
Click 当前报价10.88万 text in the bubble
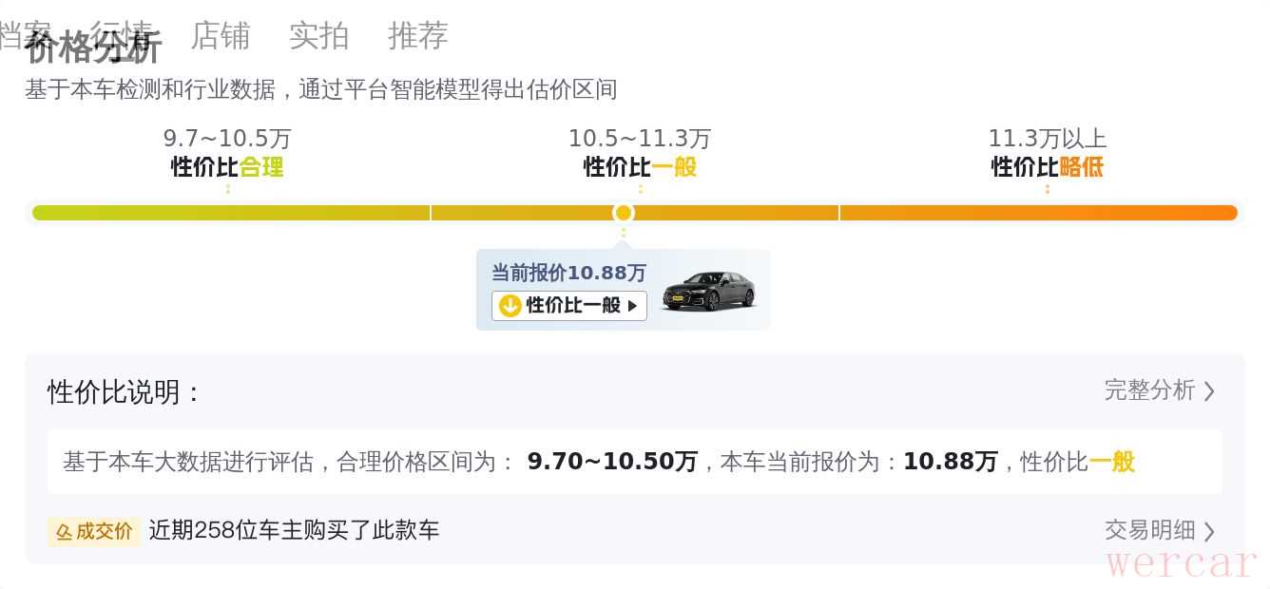pyautogui.click(x=568, y=273)
